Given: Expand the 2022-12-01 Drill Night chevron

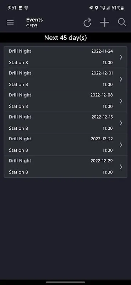Looking at the screenshot, I should (x=121, y=79).
